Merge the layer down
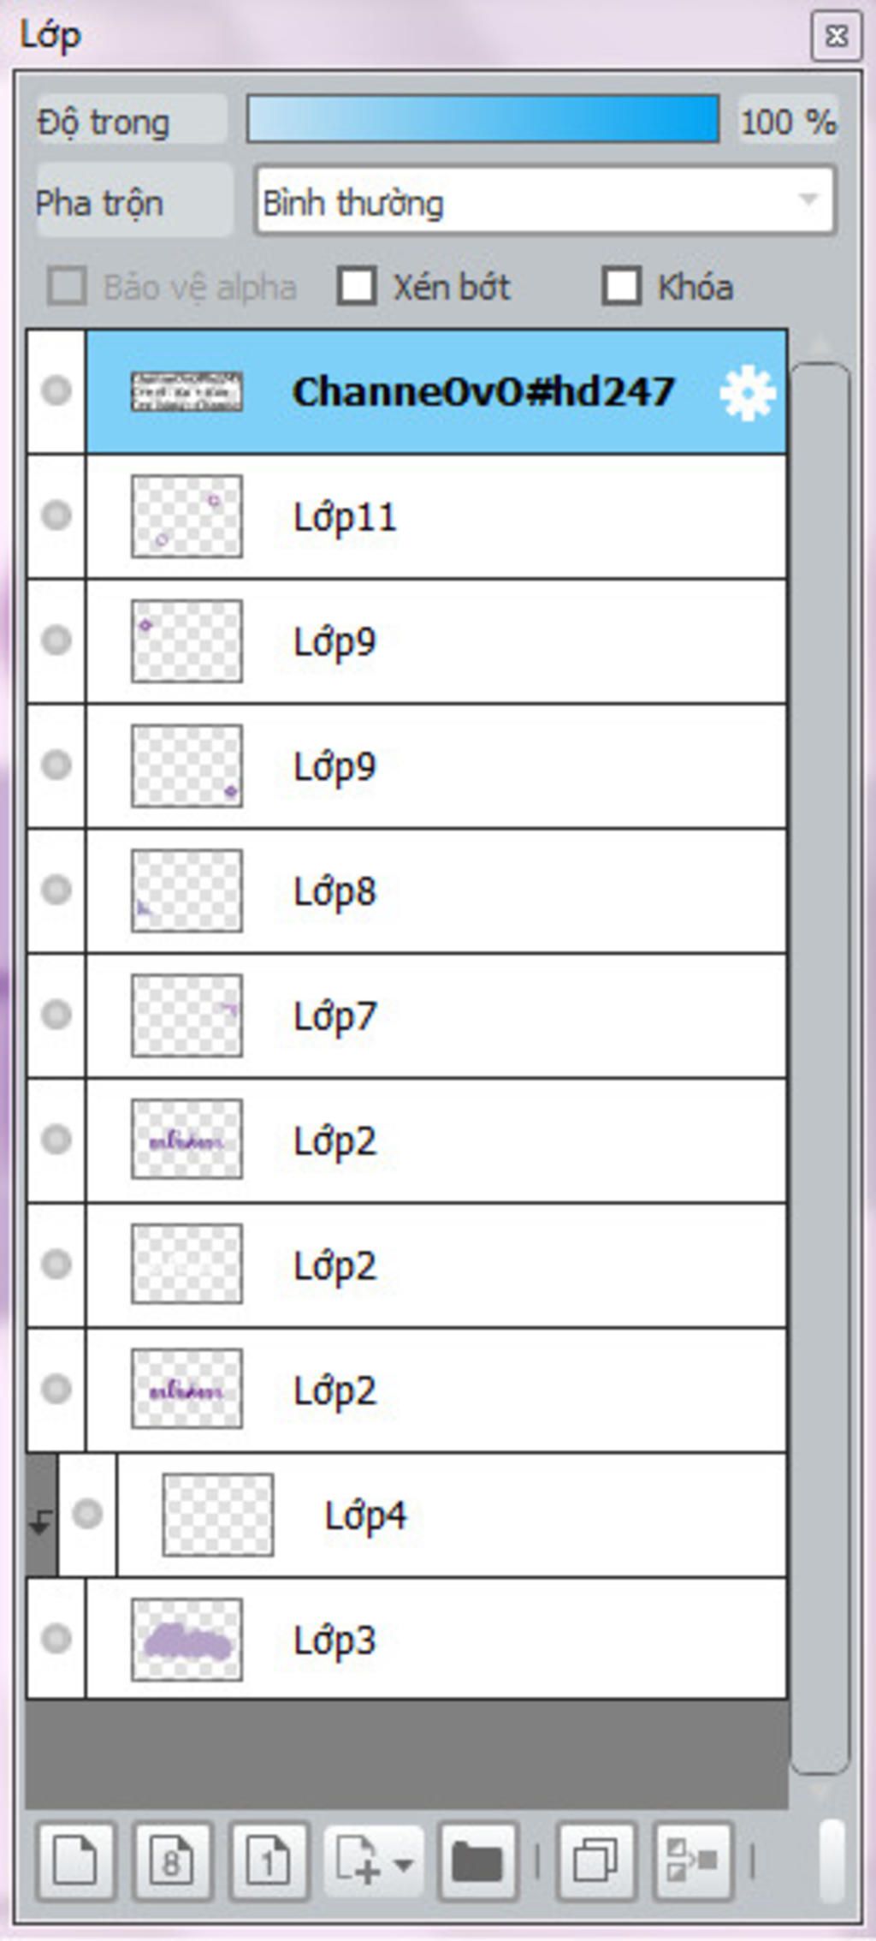 [693, 1861]
